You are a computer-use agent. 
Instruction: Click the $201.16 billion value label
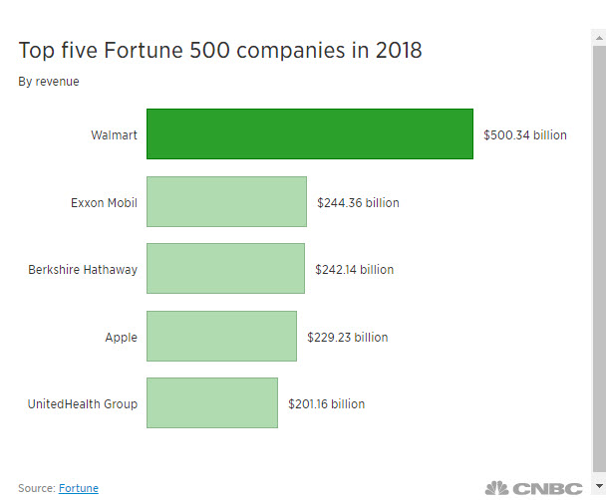[x=326, y=403]
